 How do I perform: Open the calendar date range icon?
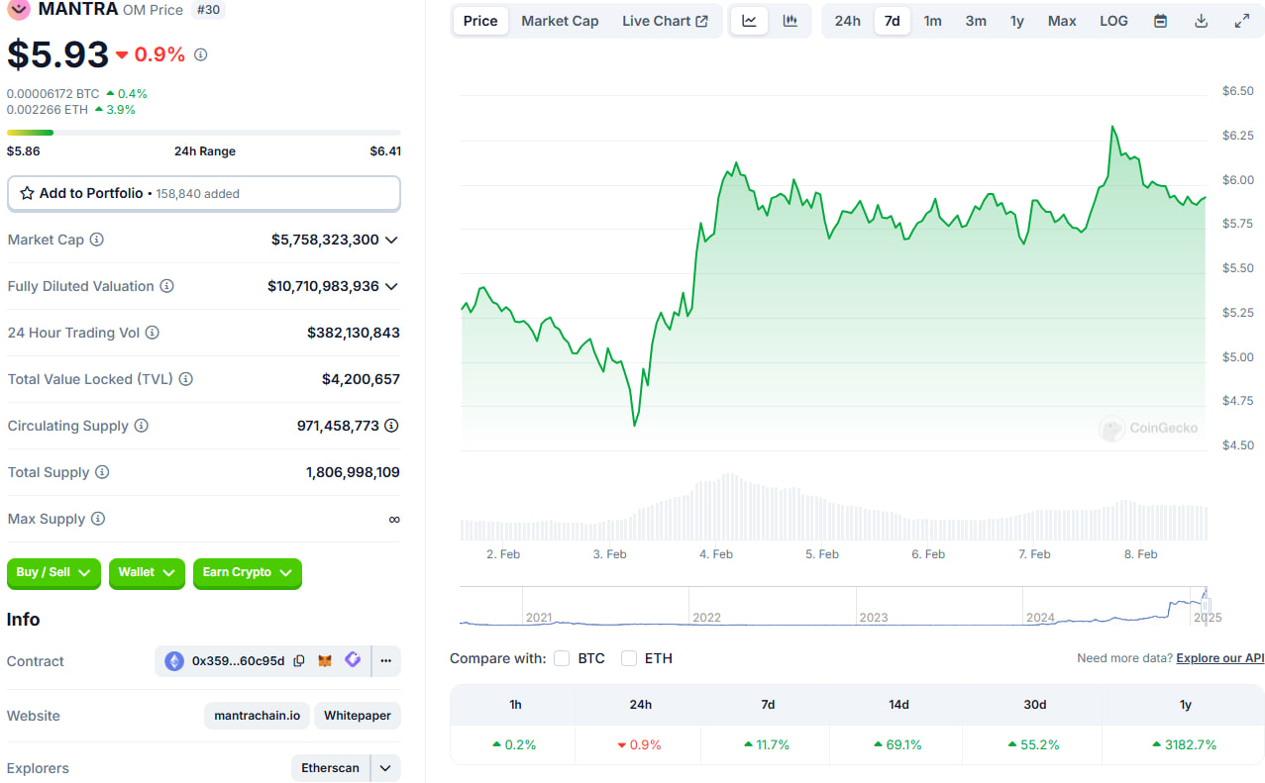1160,21
